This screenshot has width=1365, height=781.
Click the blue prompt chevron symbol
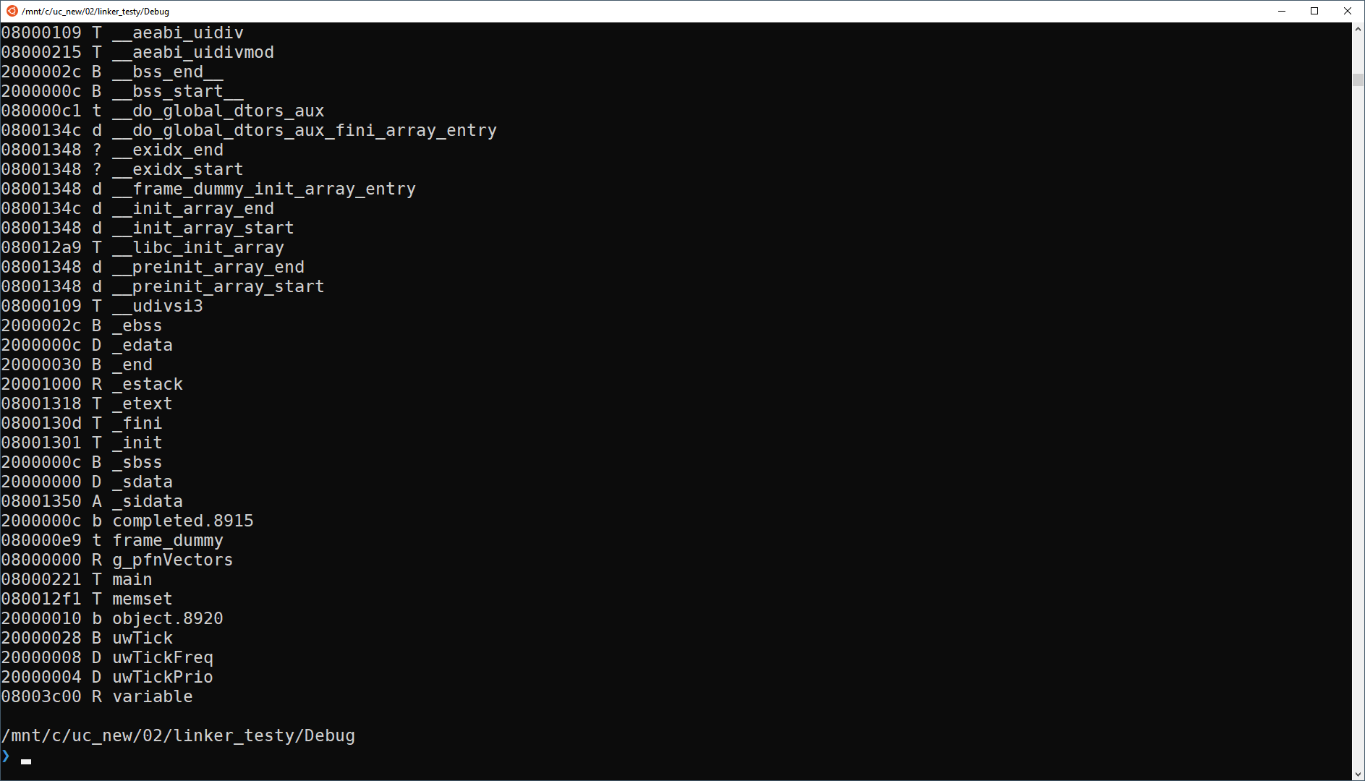click(7, 756)
